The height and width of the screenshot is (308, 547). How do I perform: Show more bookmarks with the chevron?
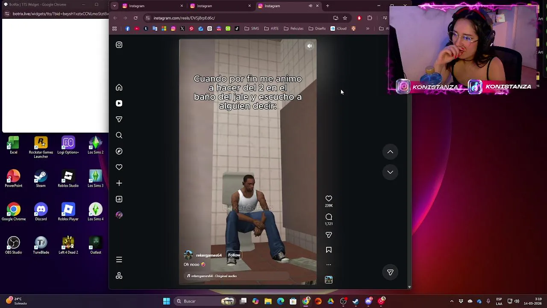point(368,29)
